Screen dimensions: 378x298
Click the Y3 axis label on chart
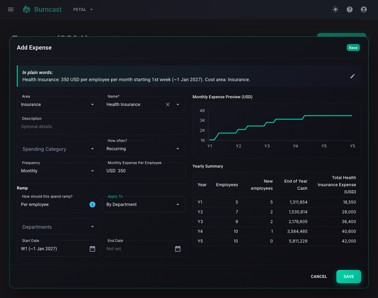tap(267, 146)
